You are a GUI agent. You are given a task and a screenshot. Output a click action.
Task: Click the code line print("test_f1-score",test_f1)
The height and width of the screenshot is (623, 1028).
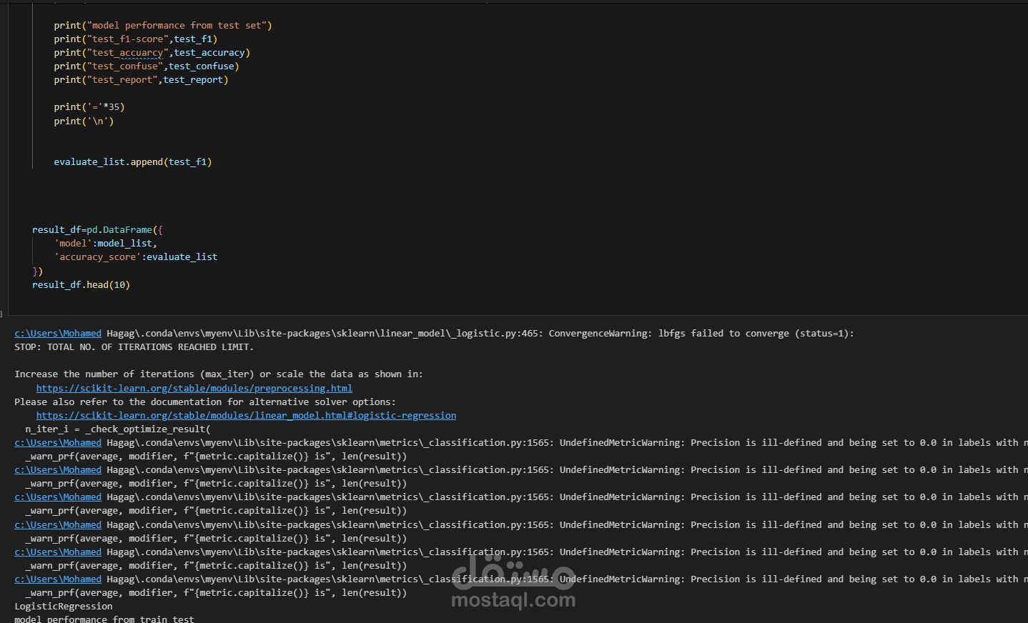tap(135, 39)
